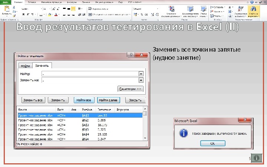
Task: Open the font group dialog launcher
Action: (x=59, y=20)
